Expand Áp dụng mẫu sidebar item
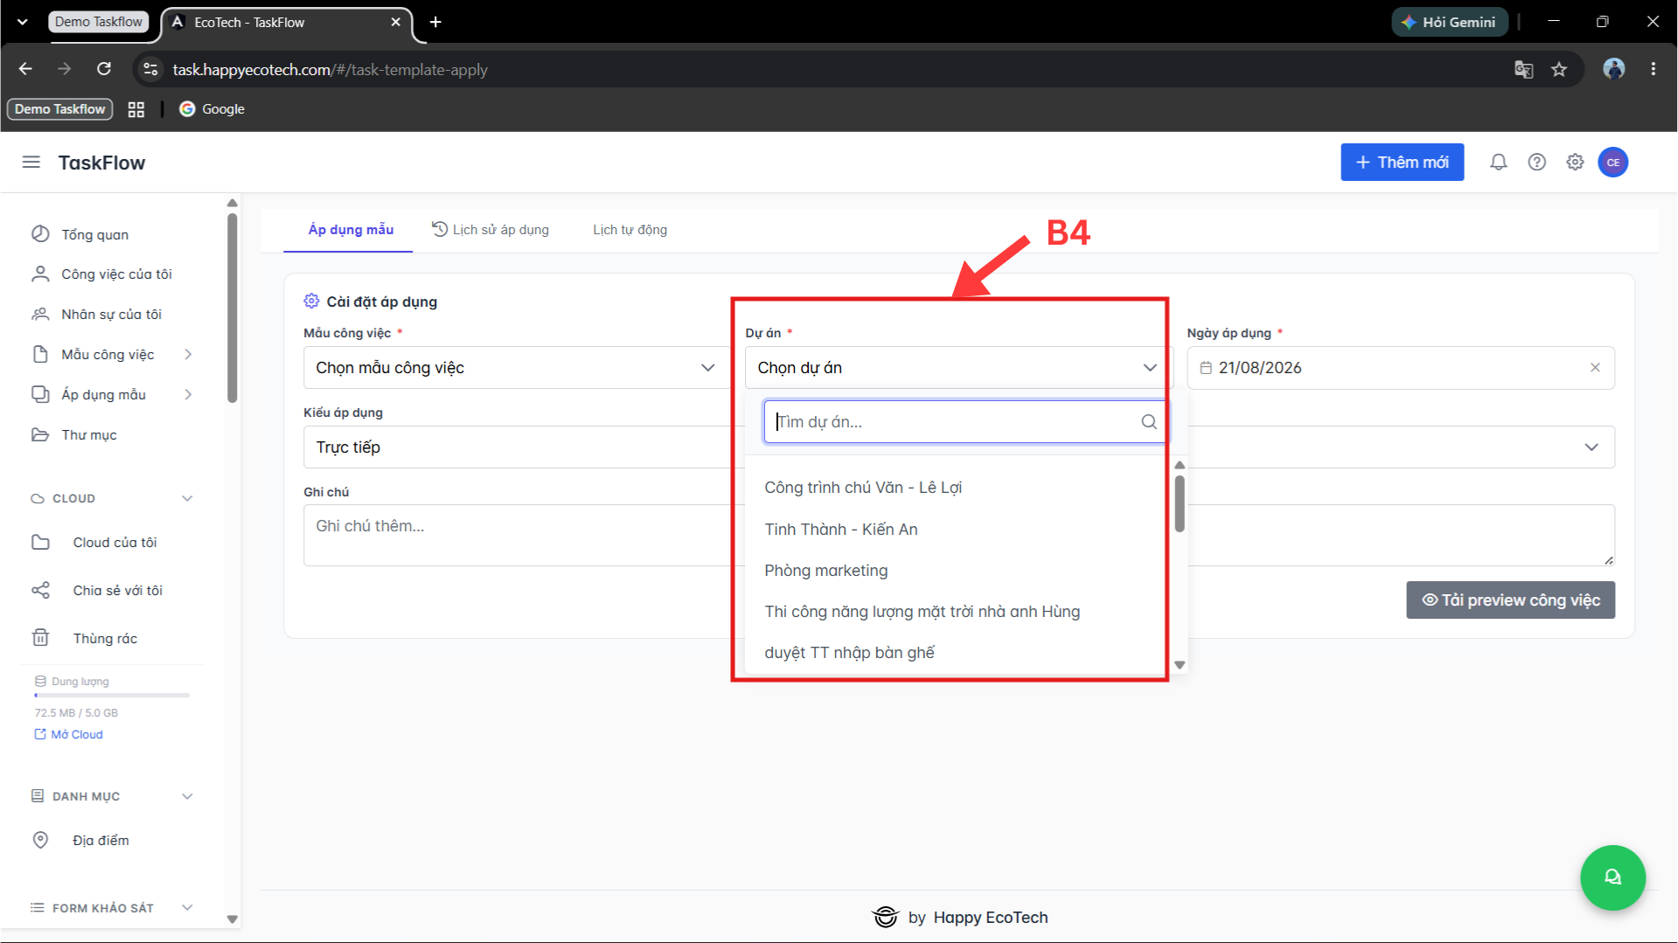 (x=111, y=395)
